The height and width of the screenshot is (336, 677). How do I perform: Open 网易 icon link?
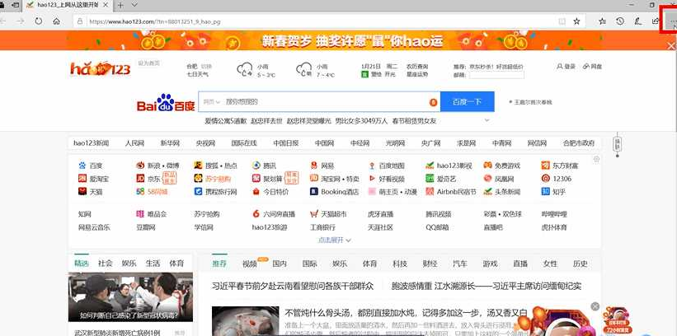coord(314,166)
